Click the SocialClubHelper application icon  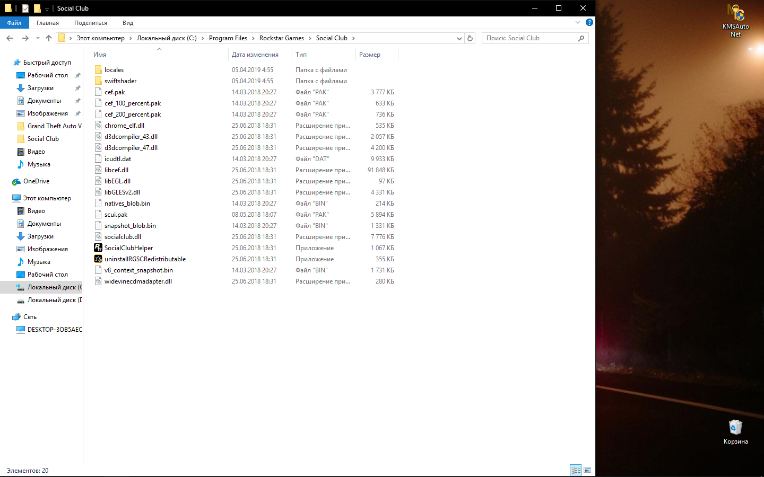tap(98, 248)
